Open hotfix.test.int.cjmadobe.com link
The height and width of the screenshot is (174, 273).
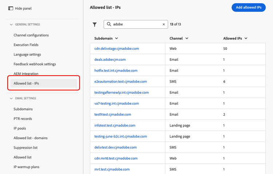pyautogui.click(x=116, y=70)
